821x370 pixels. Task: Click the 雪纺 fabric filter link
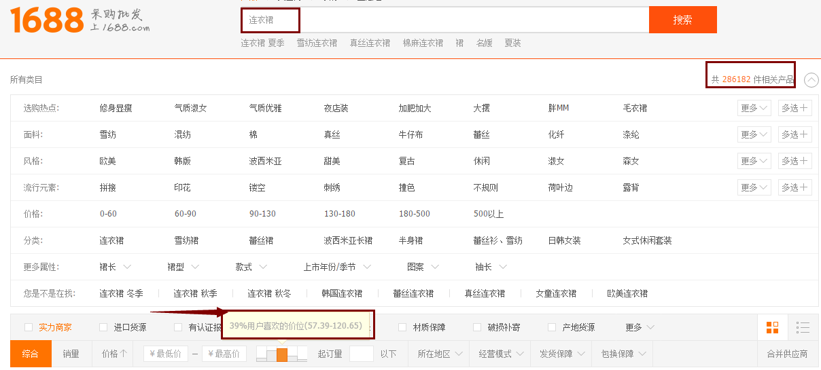point(107,134)
